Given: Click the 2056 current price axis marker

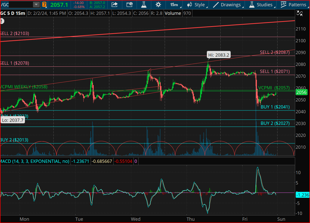Looking at the screenshot, I should coord(301,92).
